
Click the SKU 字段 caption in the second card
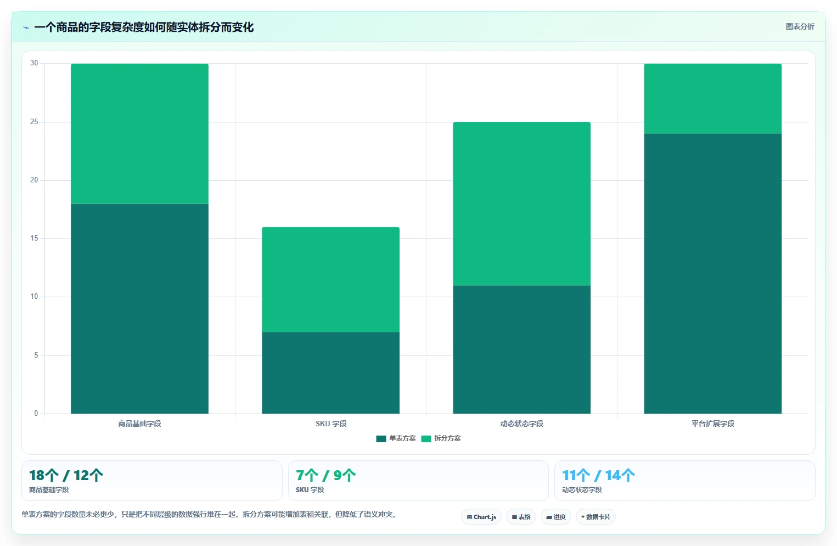click(x=310, y=490)
